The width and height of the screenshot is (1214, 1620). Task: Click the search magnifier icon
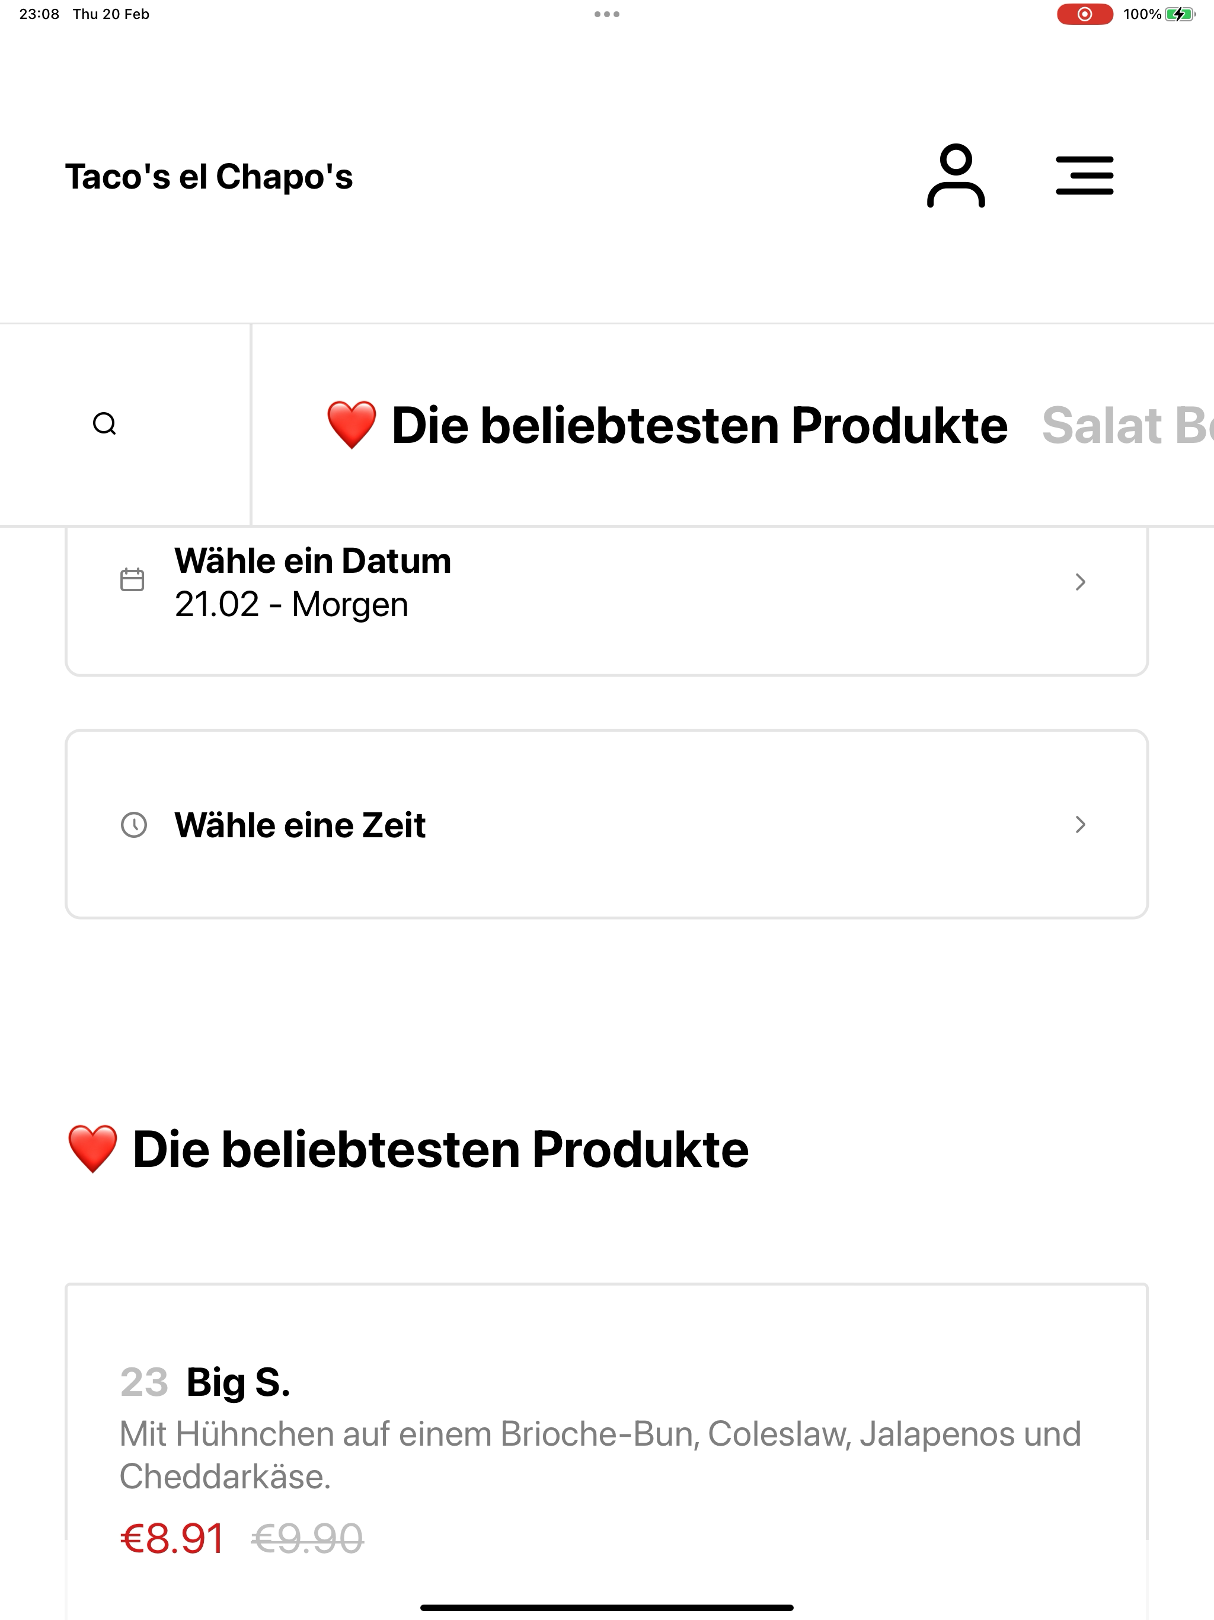[x=105, y=424]
